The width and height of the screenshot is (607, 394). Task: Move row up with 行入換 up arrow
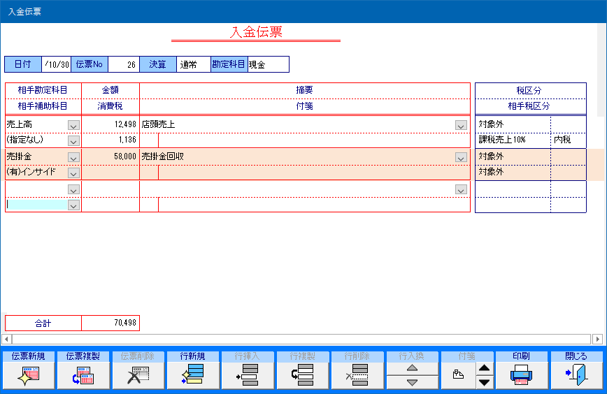point(413,367)
